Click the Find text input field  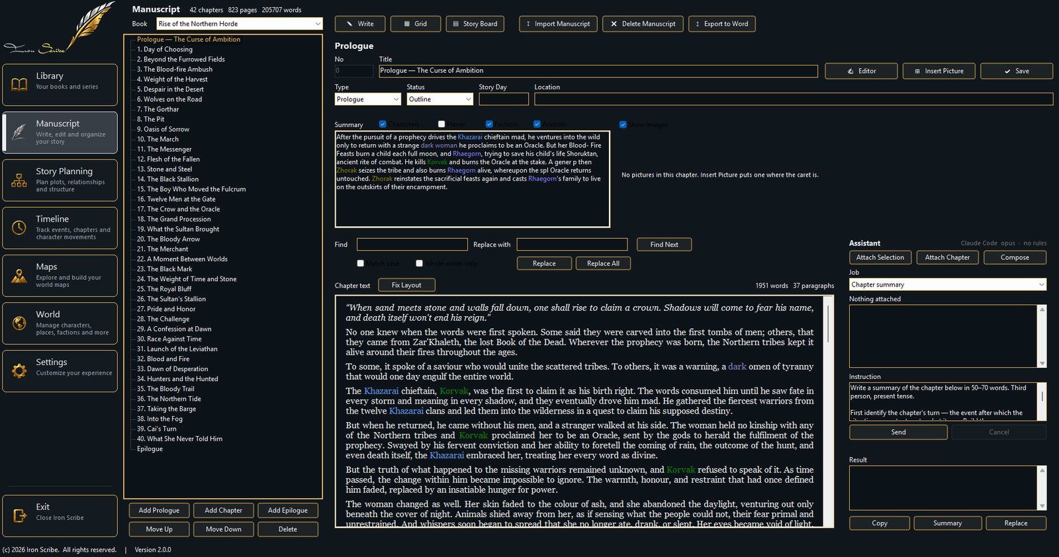412,245
